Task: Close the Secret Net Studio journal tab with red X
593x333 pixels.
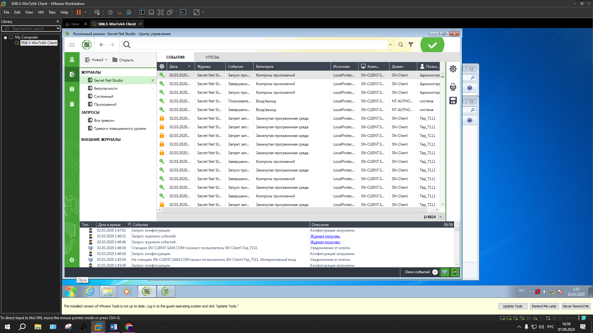Action: (153, 80)
